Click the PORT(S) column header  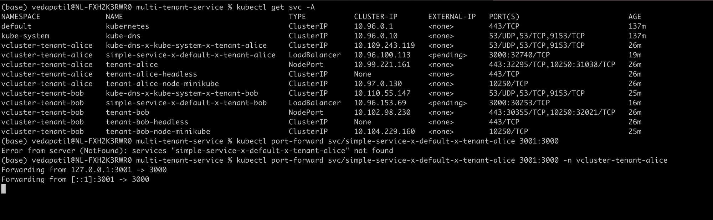click(x=504, y=17)
